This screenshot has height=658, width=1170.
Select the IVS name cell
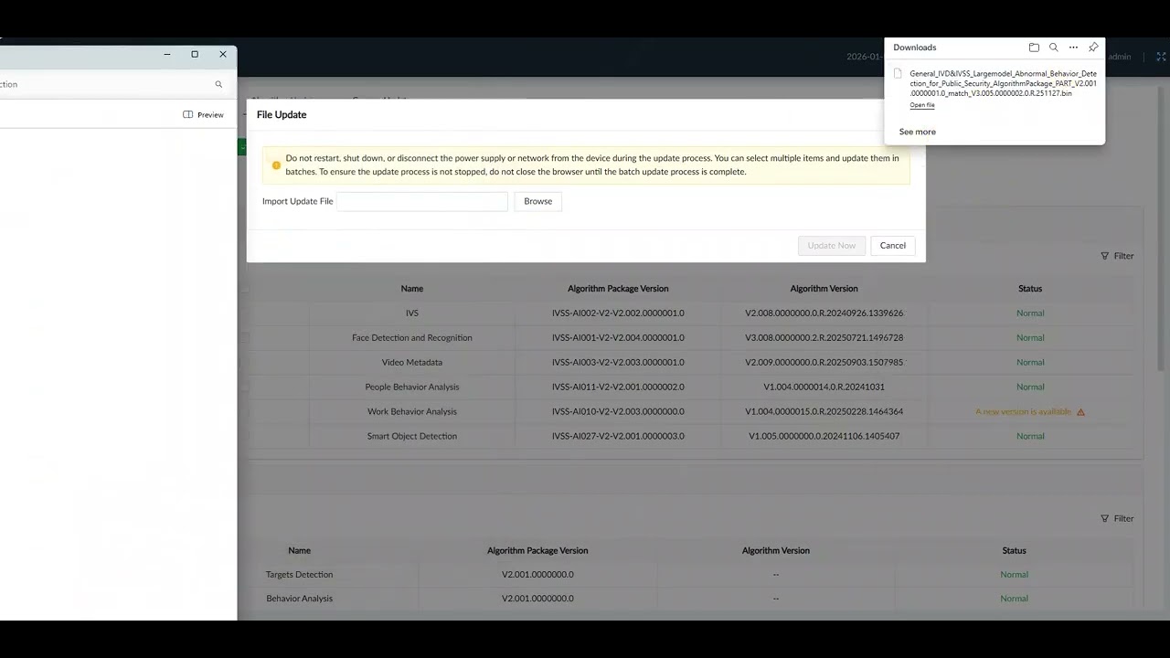(x=412, y=313)
